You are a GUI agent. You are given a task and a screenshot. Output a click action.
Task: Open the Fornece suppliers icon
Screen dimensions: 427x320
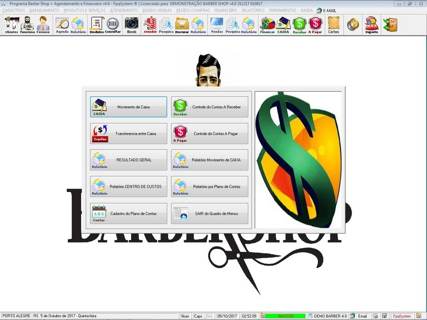click(x=43, y=25)
